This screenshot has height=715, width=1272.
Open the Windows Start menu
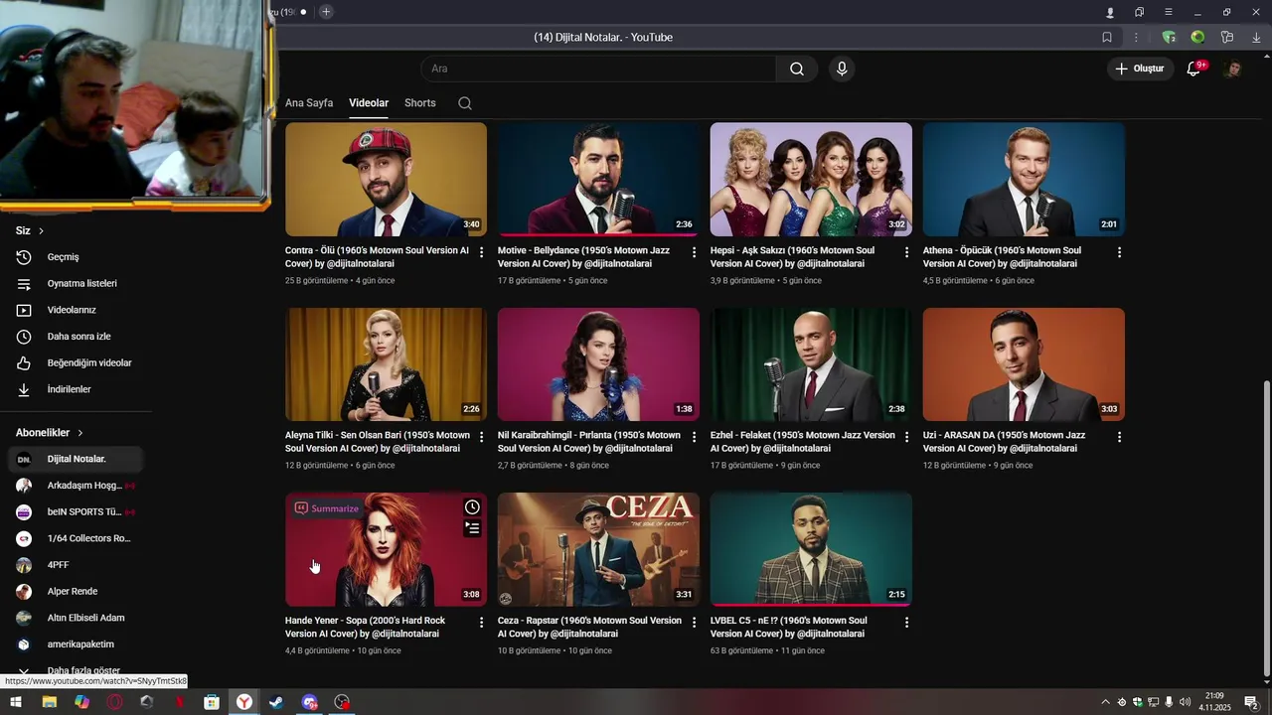coord(15,702)
